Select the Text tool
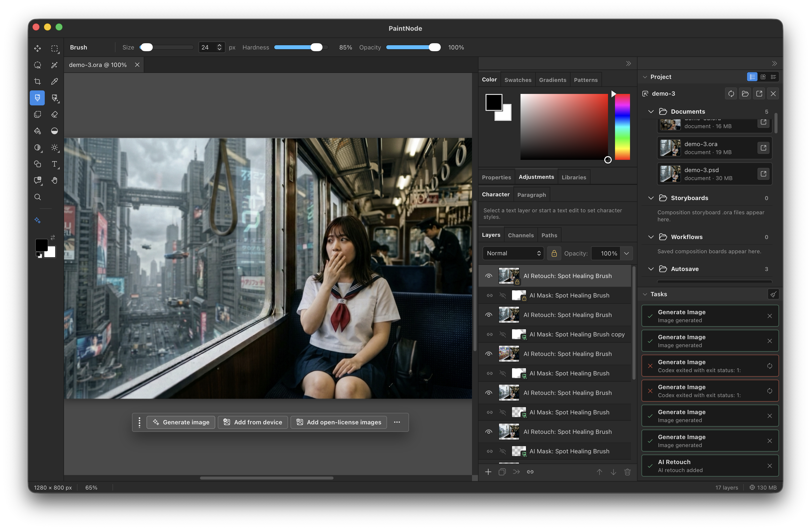811x530 pixels. pos(54,164)
